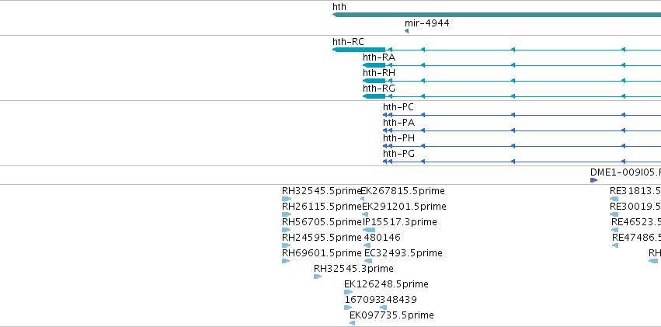Screen dimensions: 661x327
Task: Select the EC32493.5prime EST glyph
Action: pyautogui.click(x=368, y=261)
